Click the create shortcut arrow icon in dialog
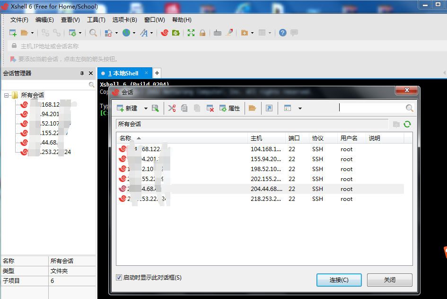Viewport: 447px width, 299px height. 269,108
